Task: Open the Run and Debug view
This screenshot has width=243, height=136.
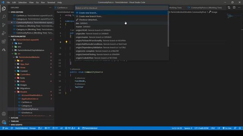Action: pyautogui.click(x=4, y=33)
